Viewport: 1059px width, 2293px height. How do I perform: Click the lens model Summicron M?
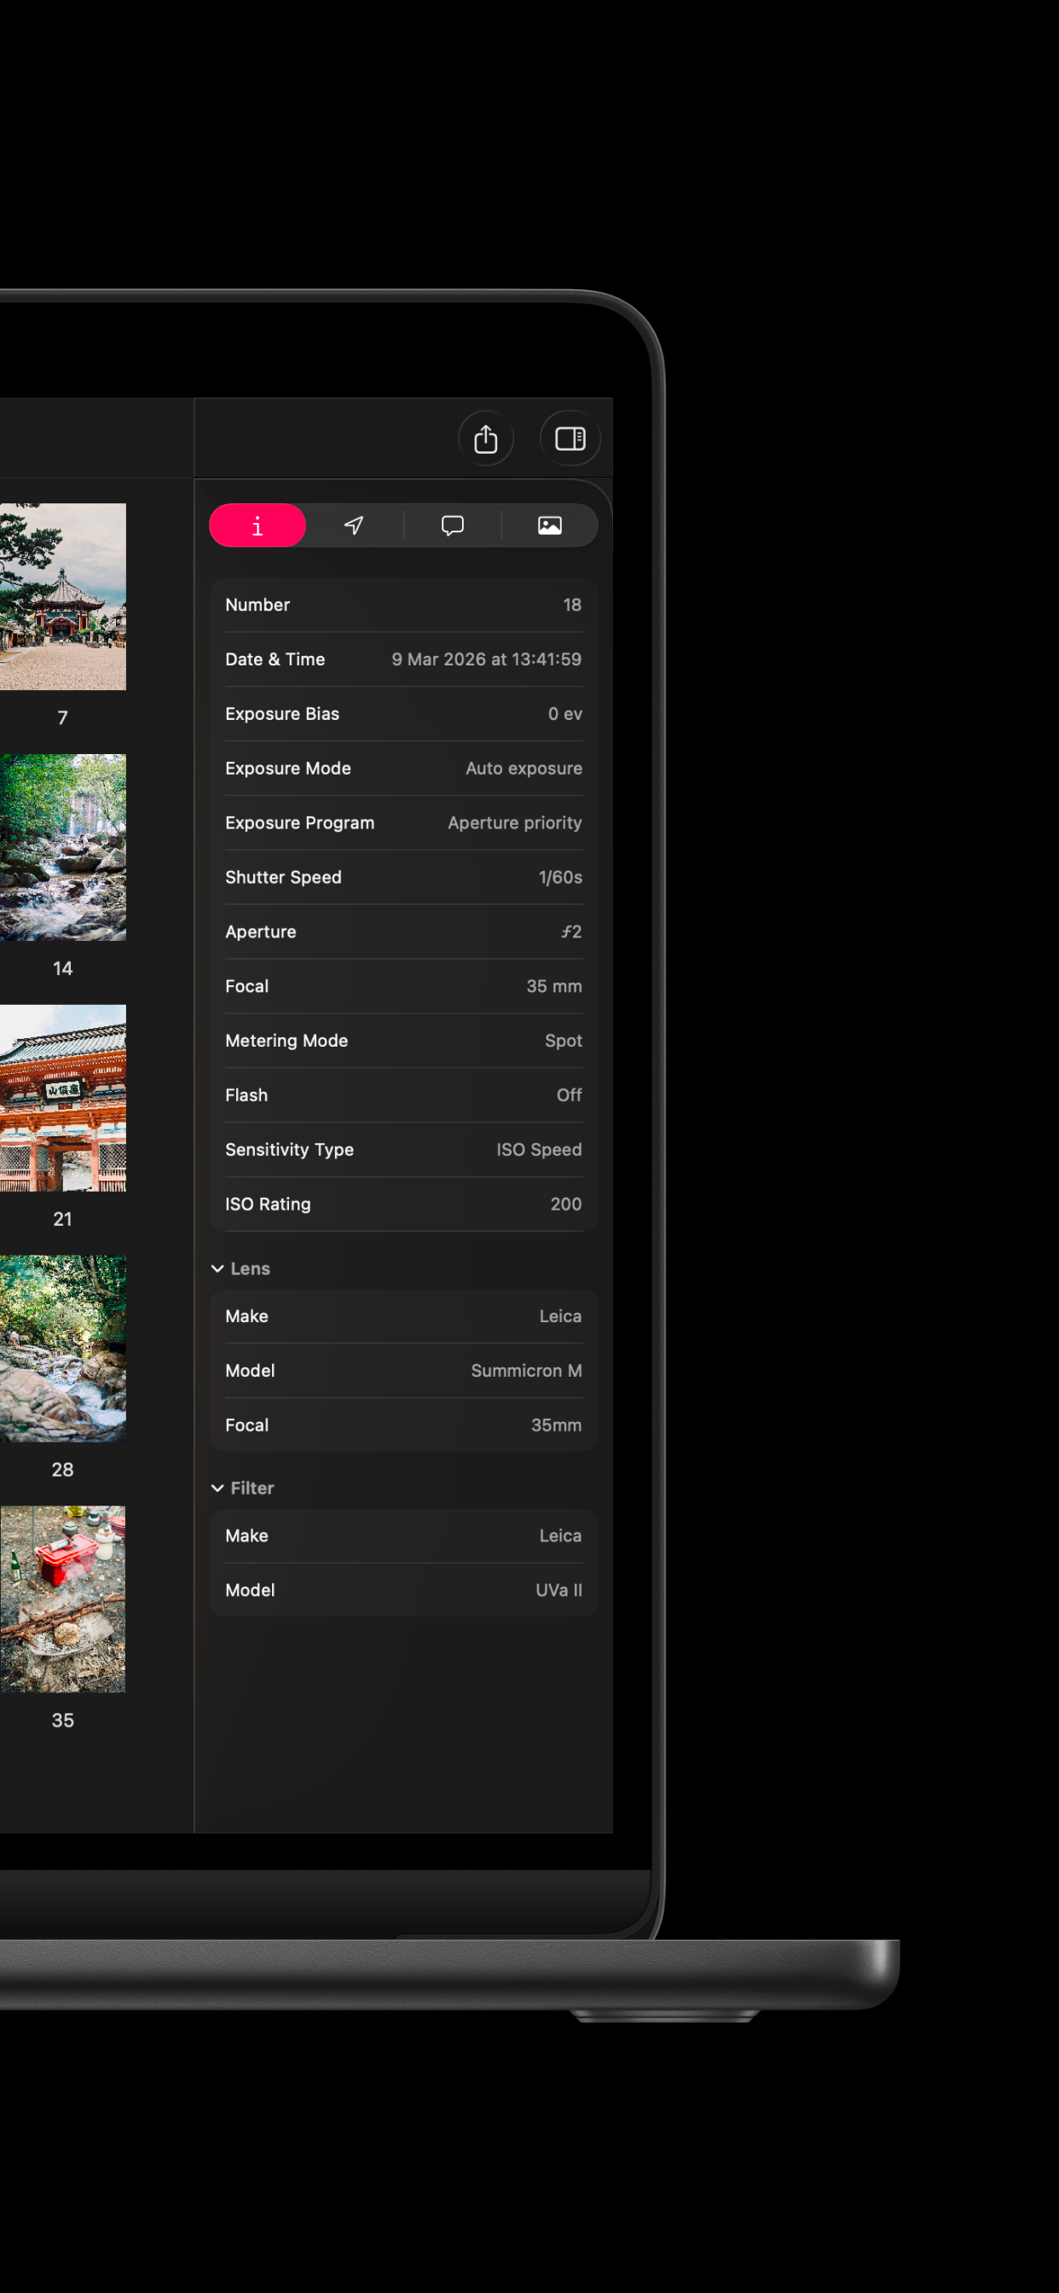[x=527, y=1371]
